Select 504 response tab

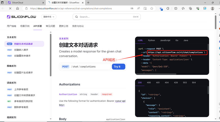coord(194,82)
